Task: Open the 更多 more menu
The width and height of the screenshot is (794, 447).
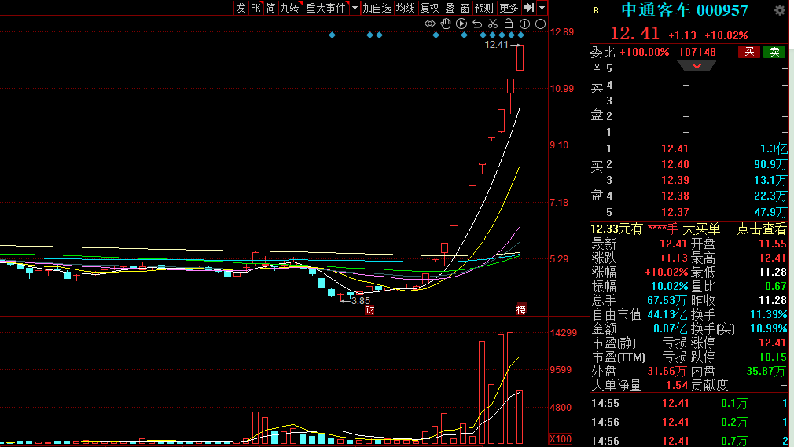Action: tap(509, 8)
